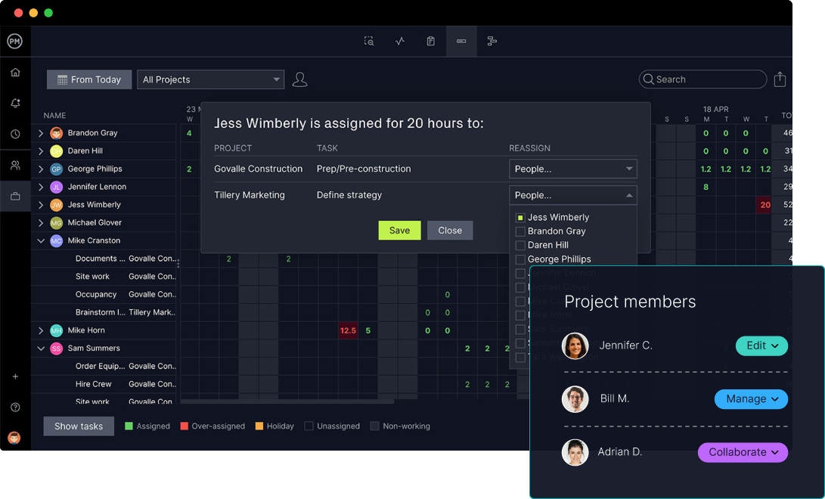Open the clock time tracking icon
Image resolution: width=825 pixels, height=499 pixels.
click(x=15, y=134)
